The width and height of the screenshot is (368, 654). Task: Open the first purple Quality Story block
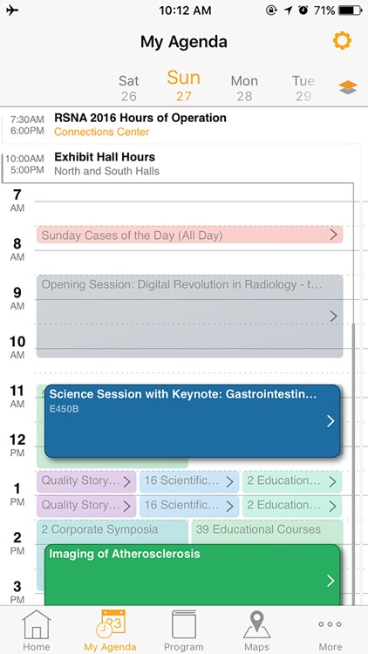86,481
